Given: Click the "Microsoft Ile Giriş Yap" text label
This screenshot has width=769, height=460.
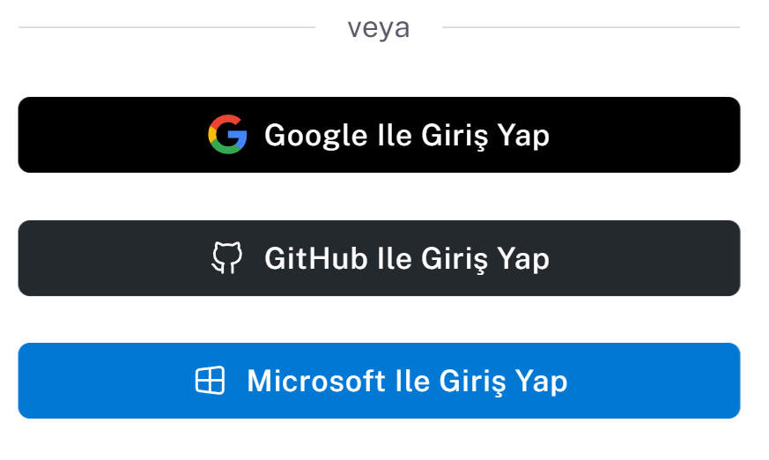Looking at the screenshot, I should pos(407,382).
